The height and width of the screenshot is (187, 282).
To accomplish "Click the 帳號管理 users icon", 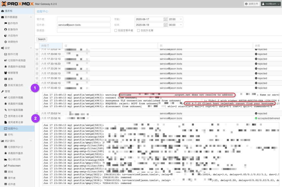I will pyautogui.click(x=6, y=73).
